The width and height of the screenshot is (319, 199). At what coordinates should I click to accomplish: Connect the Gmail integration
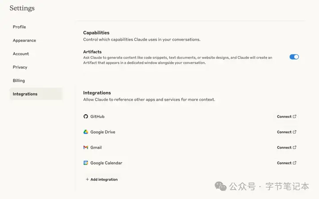click(287, 147)
